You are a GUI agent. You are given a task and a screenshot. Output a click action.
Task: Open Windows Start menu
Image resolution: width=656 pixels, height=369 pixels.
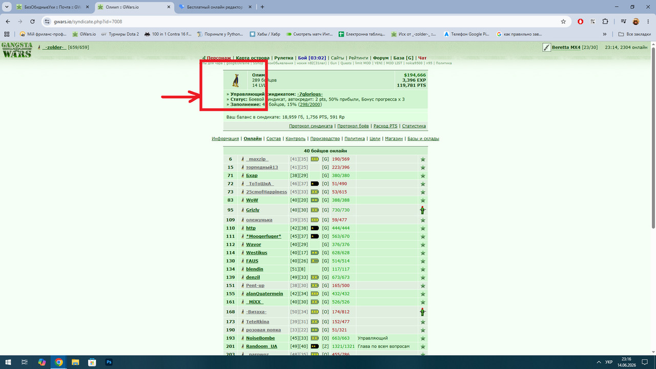(x=8, y=362)
